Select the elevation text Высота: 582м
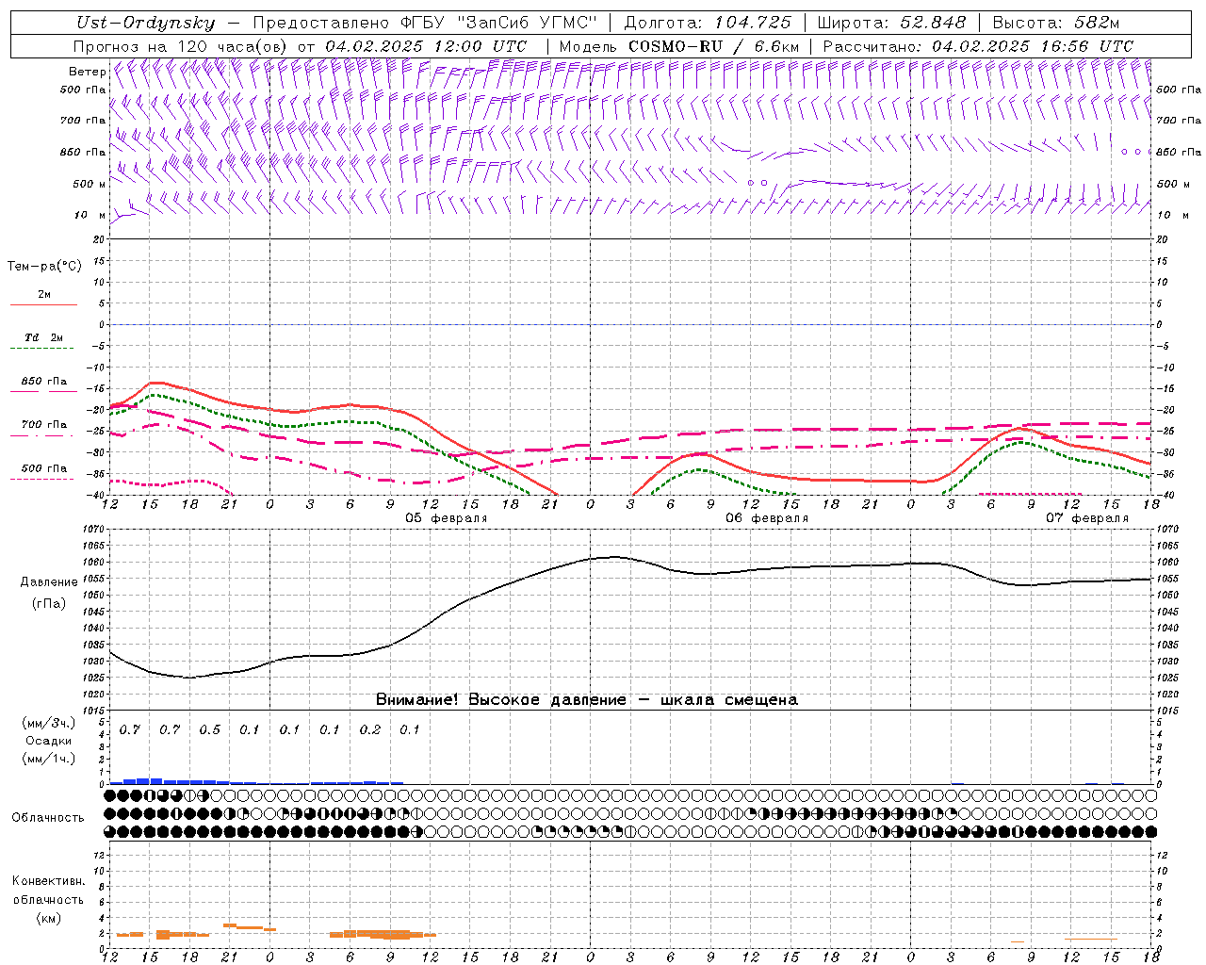The height and width of the screenshot is (965, 1206). click(x=1057, y=24)
